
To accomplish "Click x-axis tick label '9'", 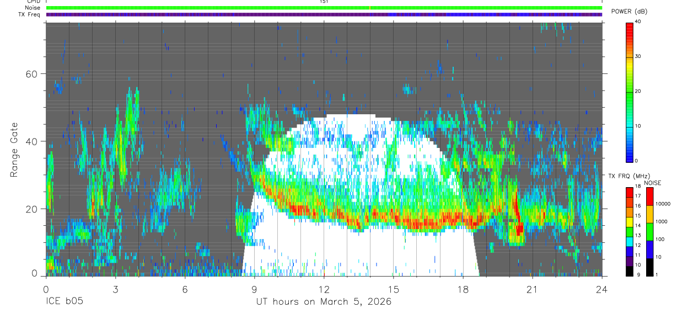I will 254,289.
